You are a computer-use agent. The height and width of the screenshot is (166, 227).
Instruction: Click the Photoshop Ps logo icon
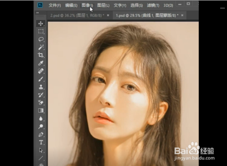coord(40,5)
